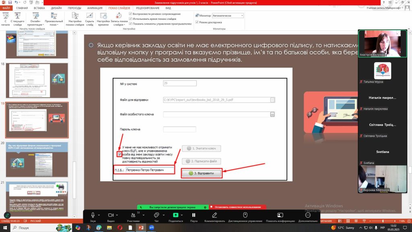Switch to Slide sorter view icon
The height and width of the screenshot is (232, 412).
click(348, 221)
